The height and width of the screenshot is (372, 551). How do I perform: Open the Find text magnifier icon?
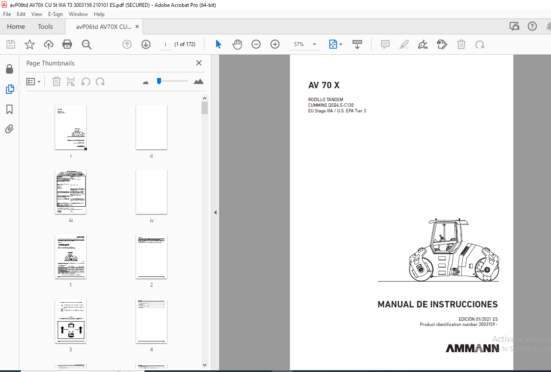coord(87,44)
